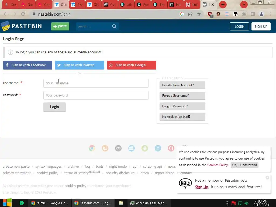Click the macOS X app icon in footer
276x207 pixels.
coord(158,148)
